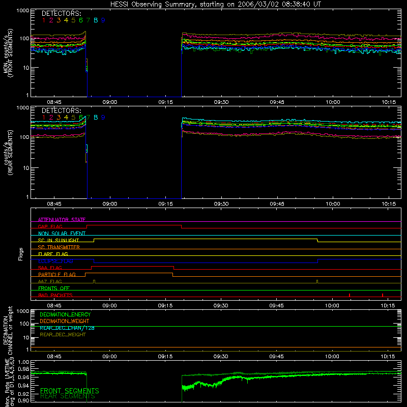
Task: Click first BAD_PACKETS red spike after 10:00
Action: (x=350, y=295)
